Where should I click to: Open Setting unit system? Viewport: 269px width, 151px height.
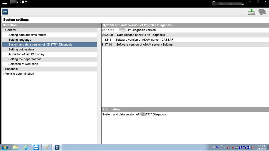point(21,49)
